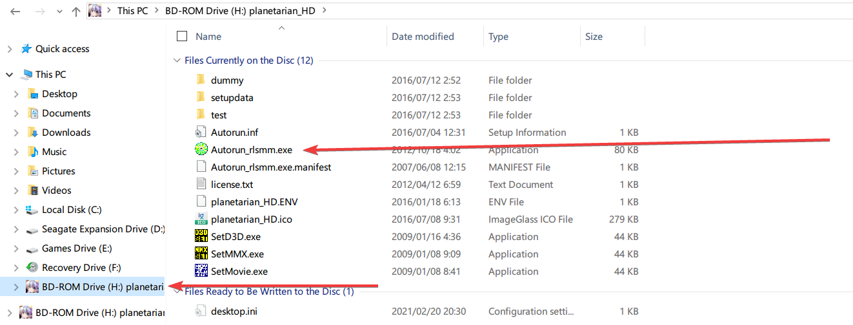
Task: Sort files by Size column header
Action: pyautogui.click(x=594, y=37)
